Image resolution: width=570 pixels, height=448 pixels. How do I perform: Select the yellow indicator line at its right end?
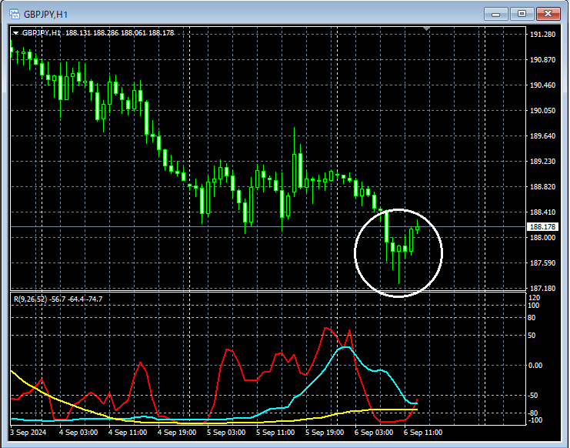[416, 410]
